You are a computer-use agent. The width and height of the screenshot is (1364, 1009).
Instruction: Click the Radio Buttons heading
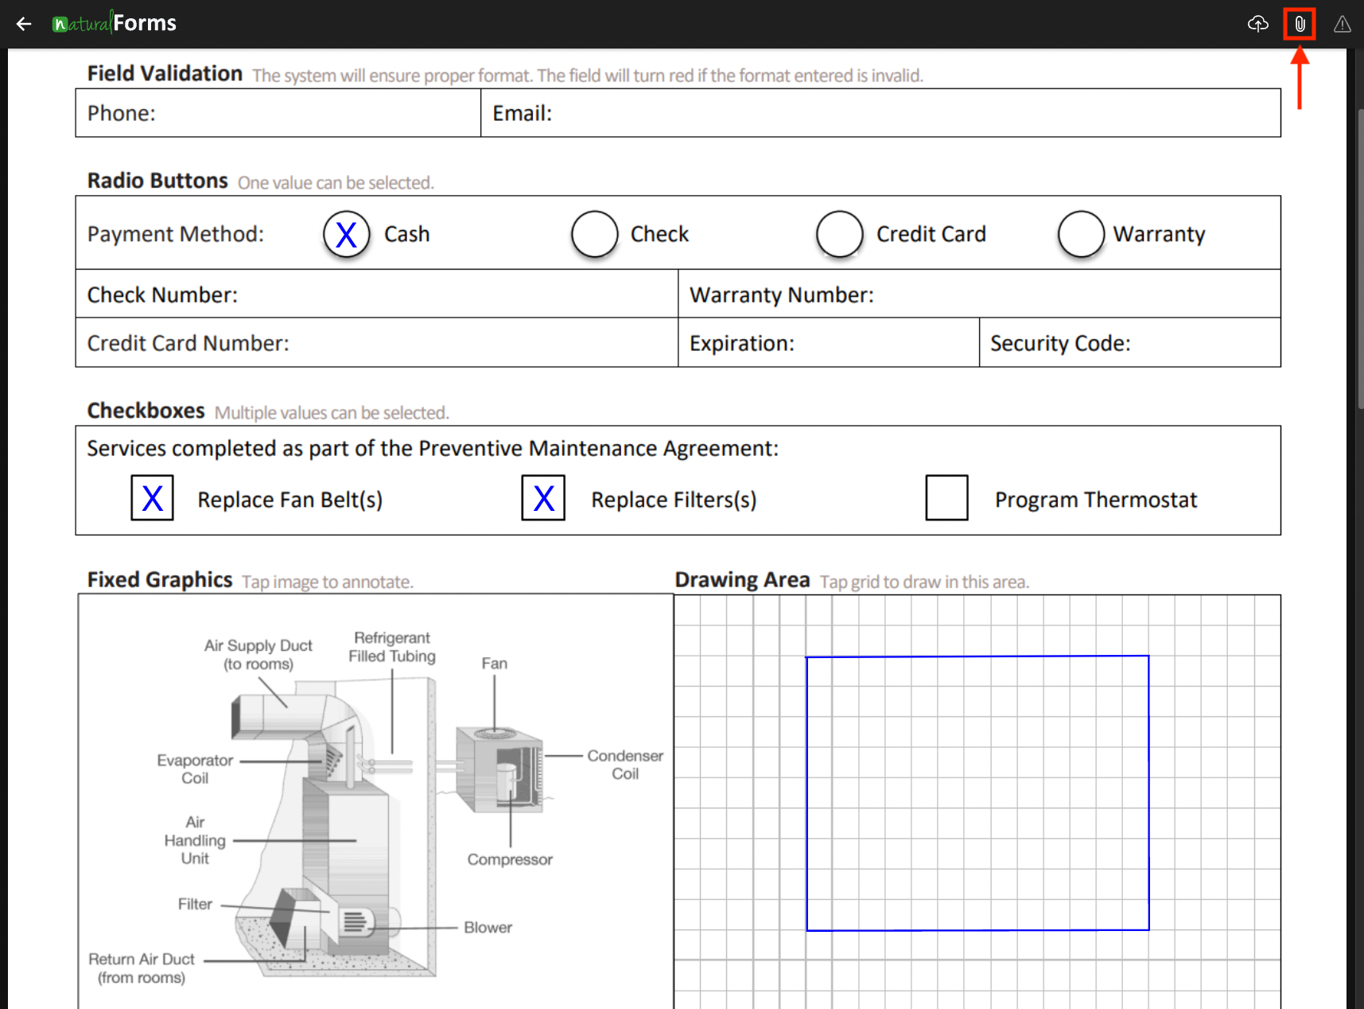pyautogui.click(x=157, y=181)
